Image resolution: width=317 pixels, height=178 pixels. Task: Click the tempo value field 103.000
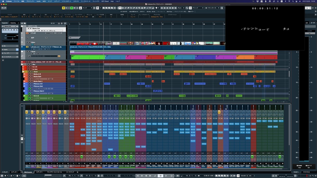243,176
